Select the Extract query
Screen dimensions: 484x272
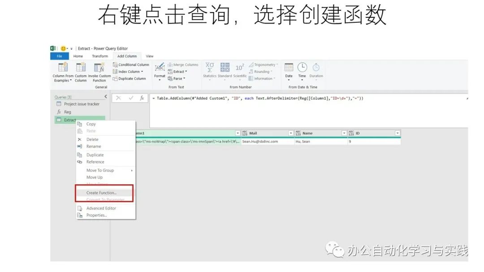point(80,120)
